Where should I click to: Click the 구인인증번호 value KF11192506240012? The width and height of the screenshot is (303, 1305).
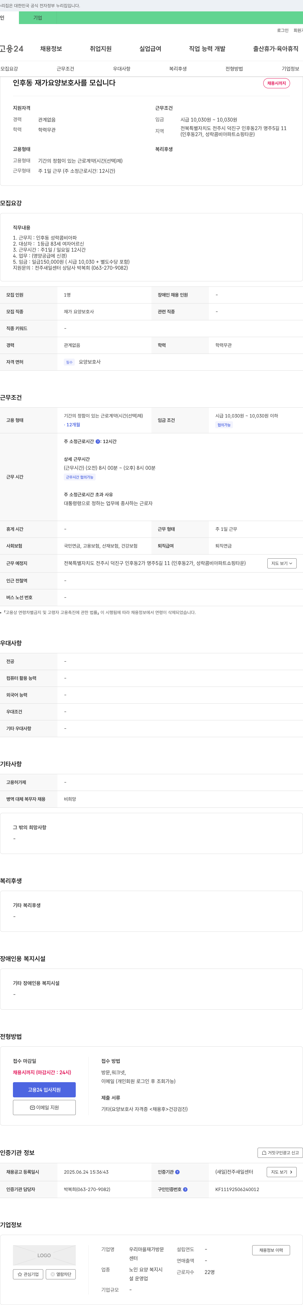point(237,1189)
